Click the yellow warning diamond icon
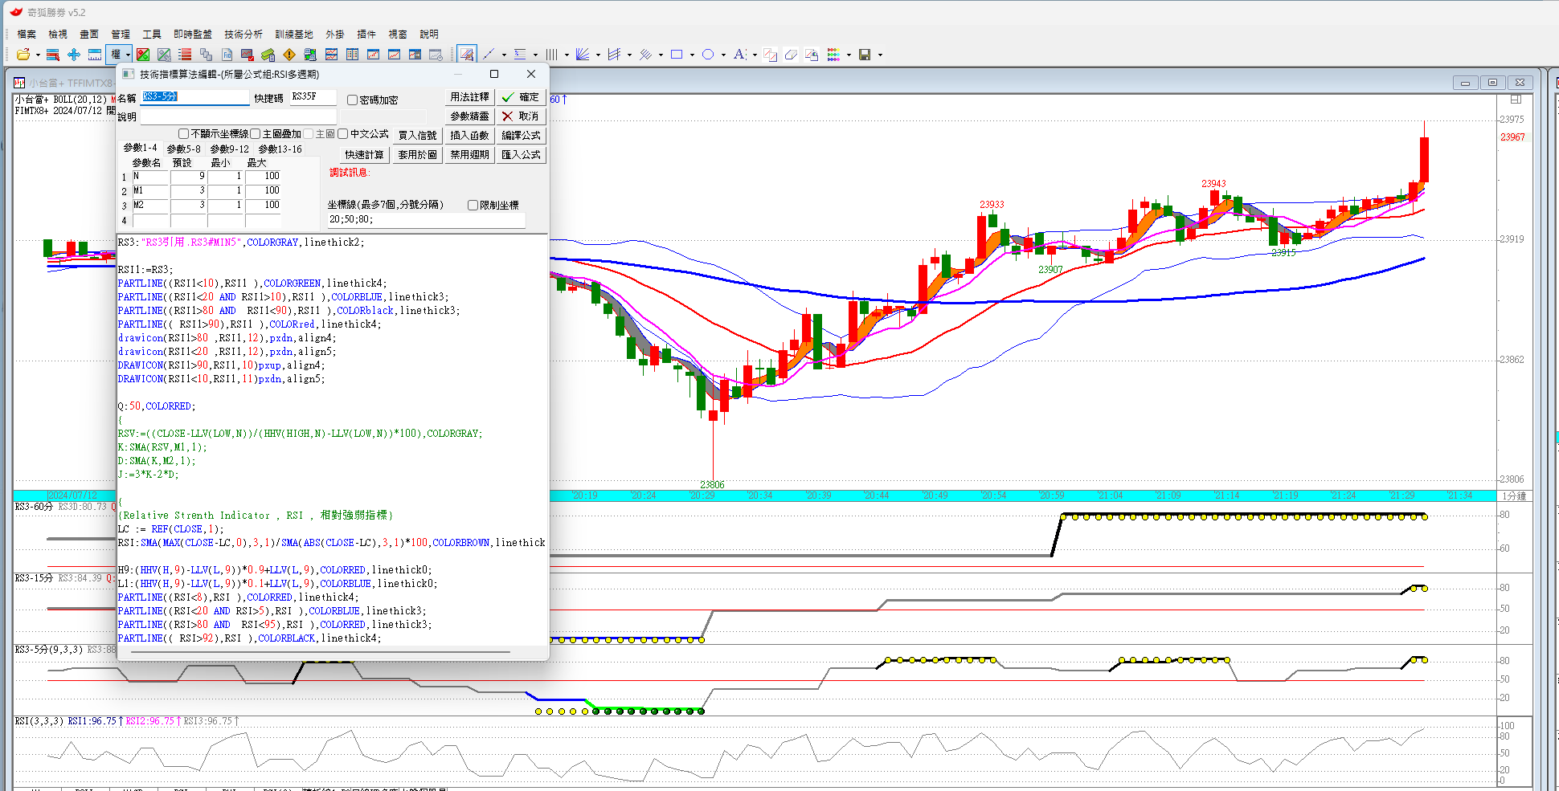The height and width of the screenshot is (791, 1559). click(x=289, y=55)
